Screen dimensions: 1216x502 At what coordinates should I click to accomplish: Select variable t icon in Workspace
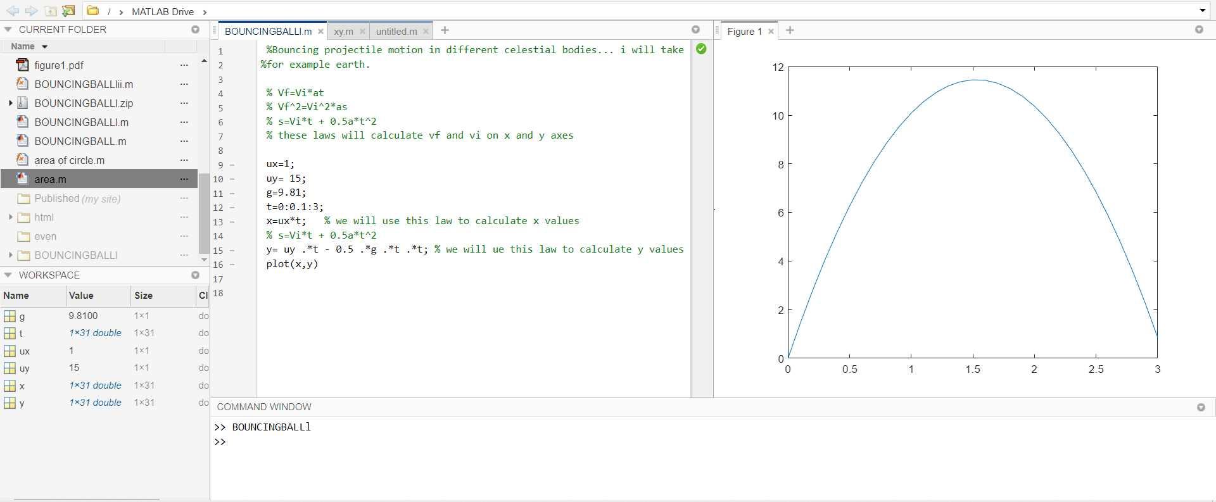9,333
